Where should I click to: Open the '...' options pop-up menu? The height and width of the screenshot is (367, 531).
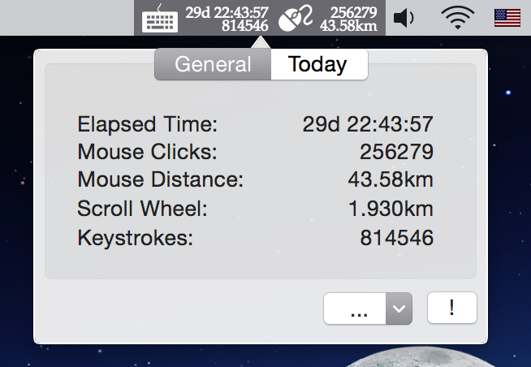pyautogui.click(x=358, y=309)
